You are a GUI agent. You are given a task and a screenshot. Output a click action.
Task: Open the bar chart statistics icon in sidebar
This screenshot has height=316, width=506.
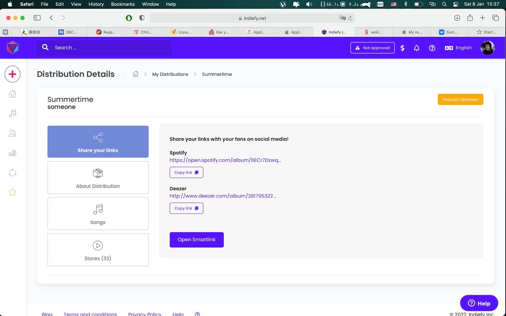(13, 153)
